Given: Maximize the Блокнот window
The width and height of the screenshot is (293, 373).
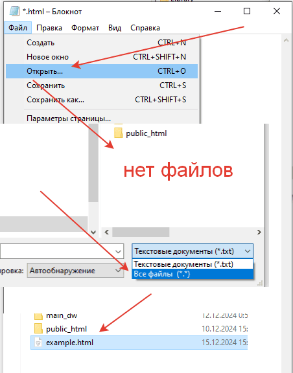Looking at the screenshot, I should click(x=247, y=11).
